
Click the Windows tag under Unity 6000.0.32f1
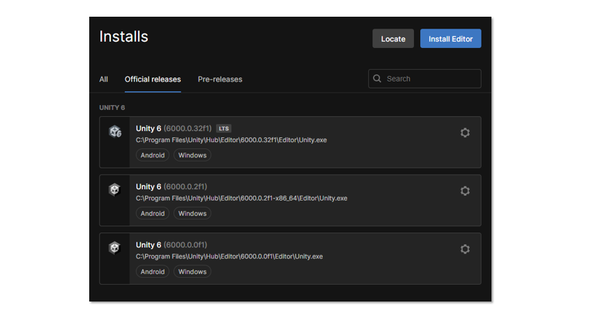click(x=192, y=155)
